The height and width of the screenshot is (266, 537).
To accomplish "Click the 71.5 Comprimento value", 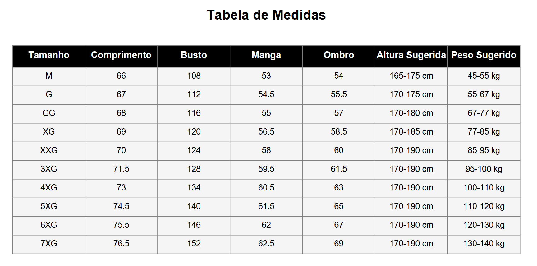I will (x=121, y=169).
